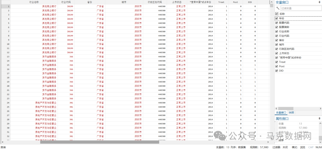Select the 行业名称 column header
This screenshot has height=149, width=322.
(34, 2)
